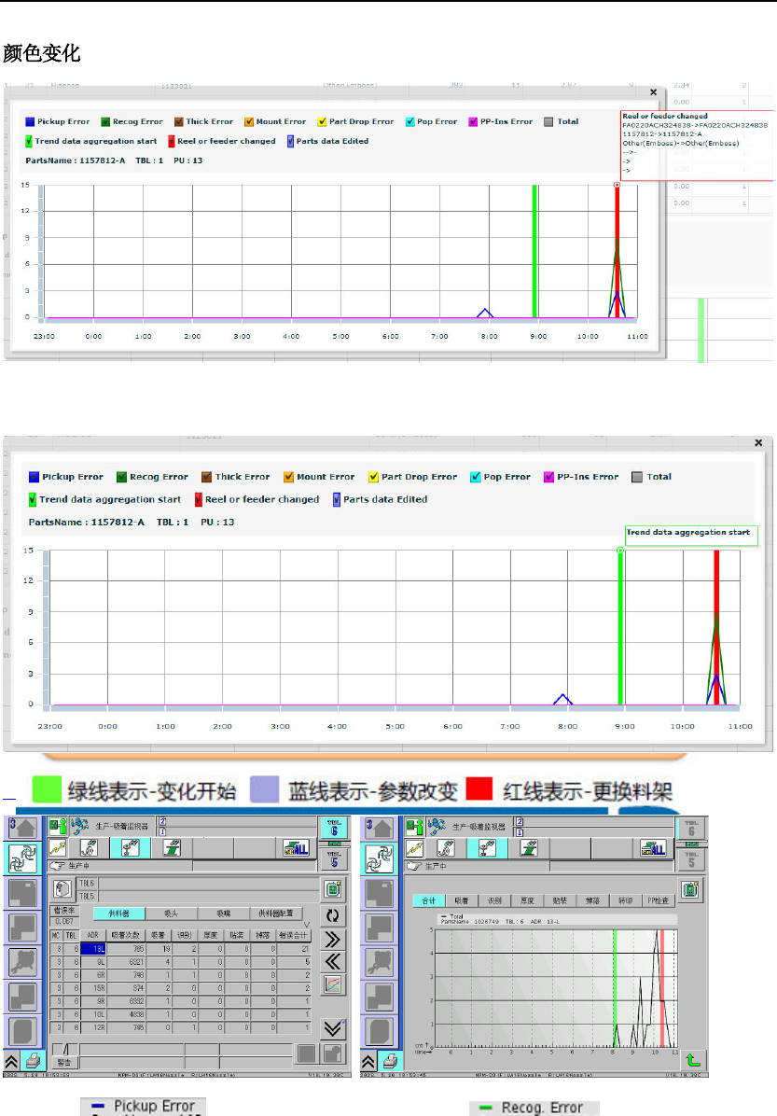This screenshot has width=777, height=1116.
Task: Select the 合计 tab in the trend graph panel
Action: pyautogui.click(x=429, y=900)
